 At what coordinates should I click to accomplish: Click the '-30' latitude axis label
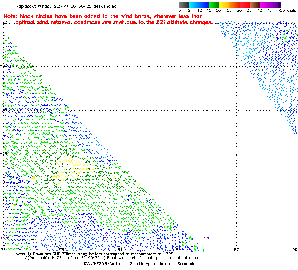[x=4, y=245]
